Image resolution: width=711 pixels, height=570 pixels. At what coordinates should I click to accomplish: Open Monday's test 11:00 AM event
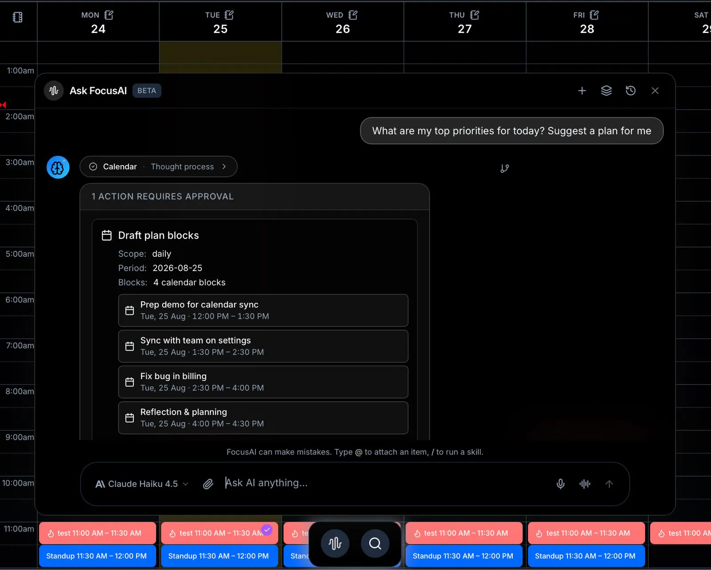tap(97, 533)
